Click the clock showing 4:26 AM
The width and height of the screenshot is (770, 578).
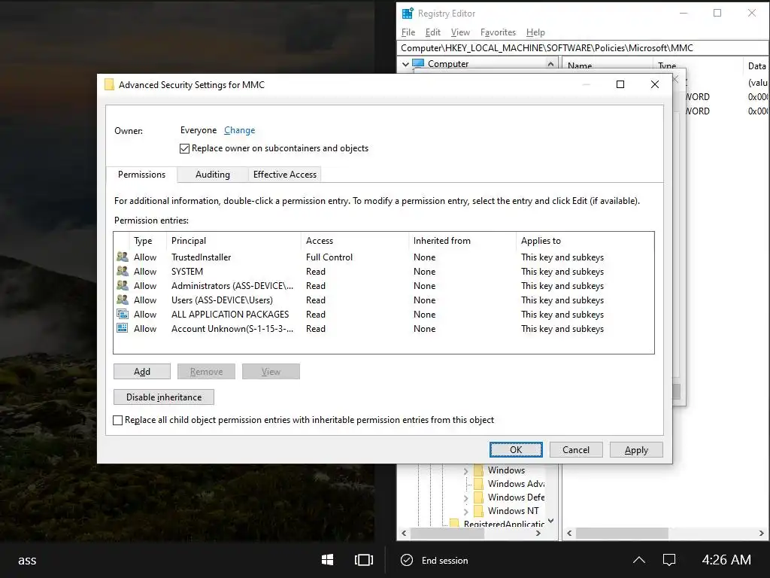pyautogui.click(x=726, y=560)
